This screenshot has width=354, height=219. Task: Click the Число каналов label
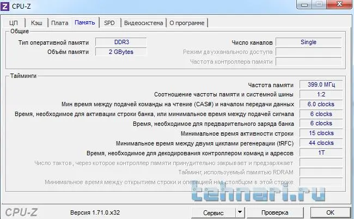coord(252,42)
